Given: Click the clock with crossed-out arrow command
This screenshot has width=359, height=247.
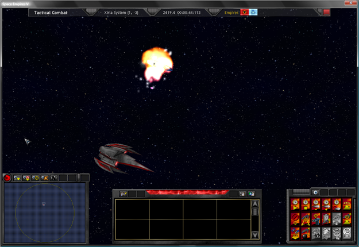Looking at the screenshot, I should [337, 204].
